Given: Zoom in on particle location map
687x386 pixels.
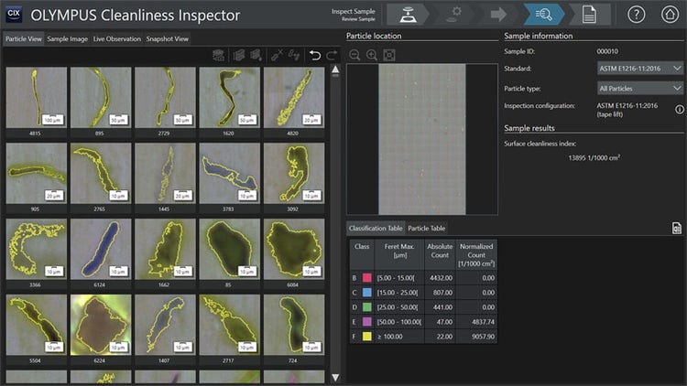Looking at the screenshot, I should (x=372, y=55).
